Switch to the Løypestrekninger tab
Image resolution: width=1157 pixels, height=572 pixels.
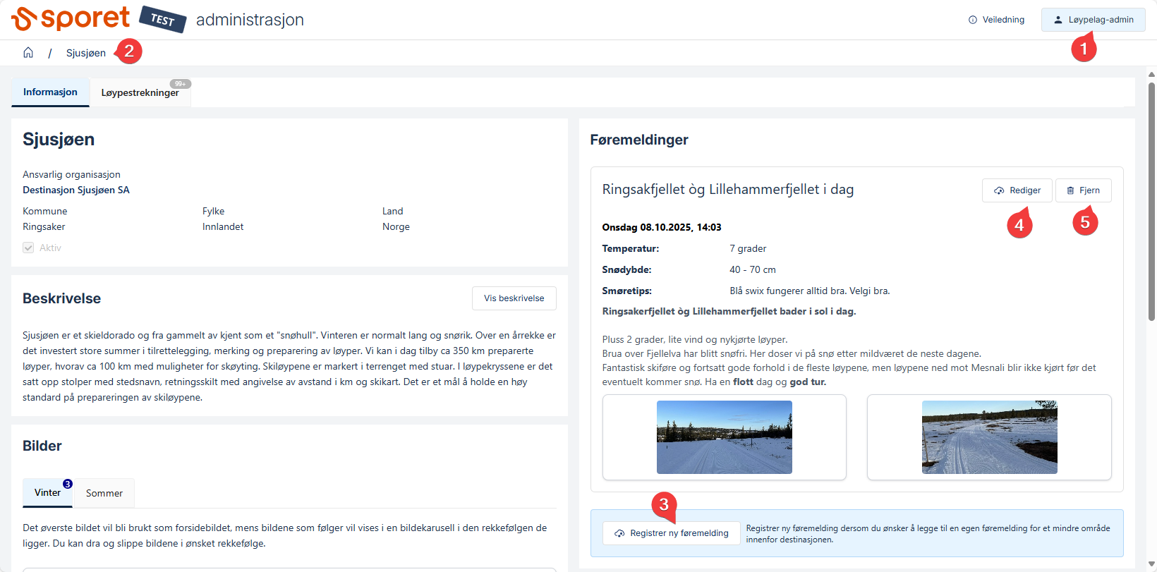point(140,92)
